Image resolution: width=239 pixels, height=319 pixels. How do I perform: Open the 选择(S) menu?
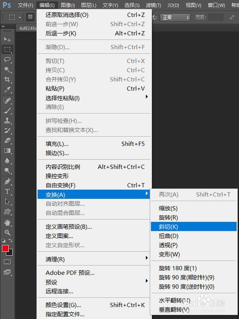click(x=132, y=5)
